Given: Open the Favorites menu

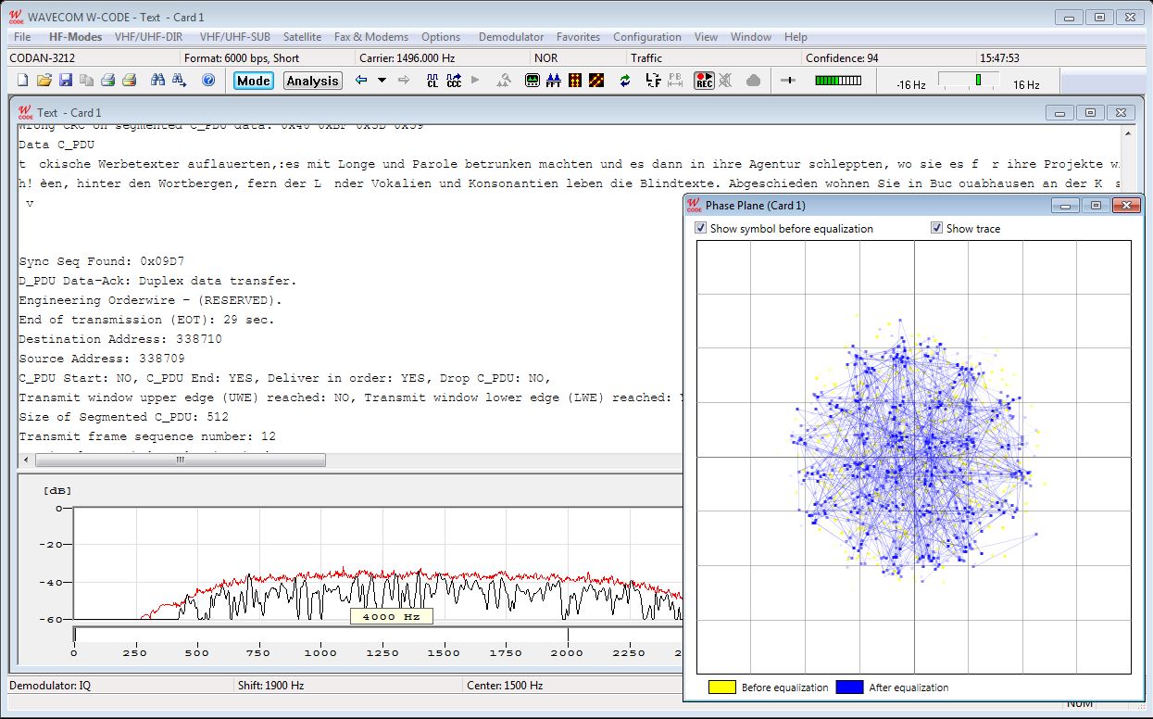Looking at the screenshot, I should click(x=578, y=37).
